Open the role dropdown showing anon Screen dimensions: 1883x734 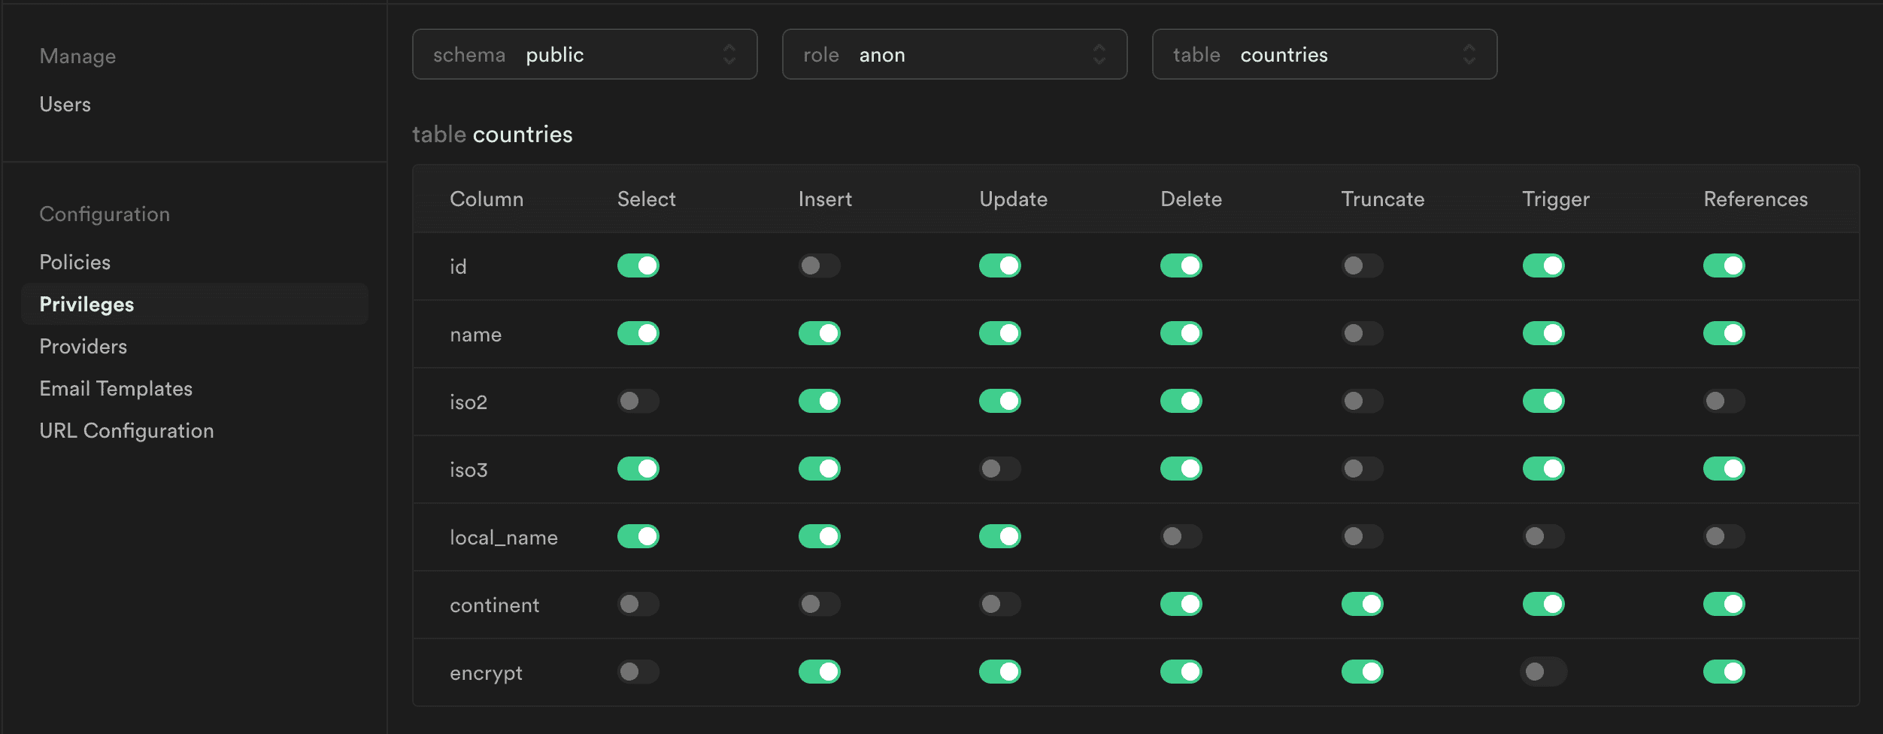point(954,54)
